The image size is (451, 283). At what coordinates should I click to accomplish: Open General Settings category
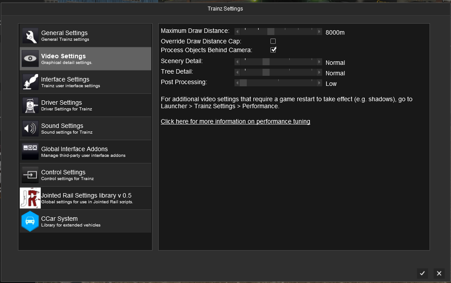[85, 35]
